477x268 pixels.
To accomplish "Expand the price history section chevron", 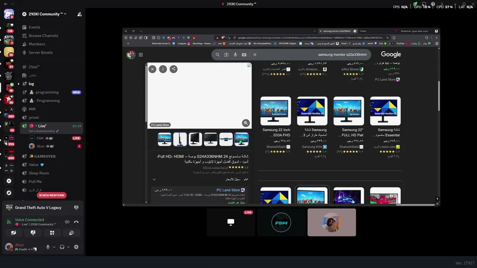I will coord(154,179).
